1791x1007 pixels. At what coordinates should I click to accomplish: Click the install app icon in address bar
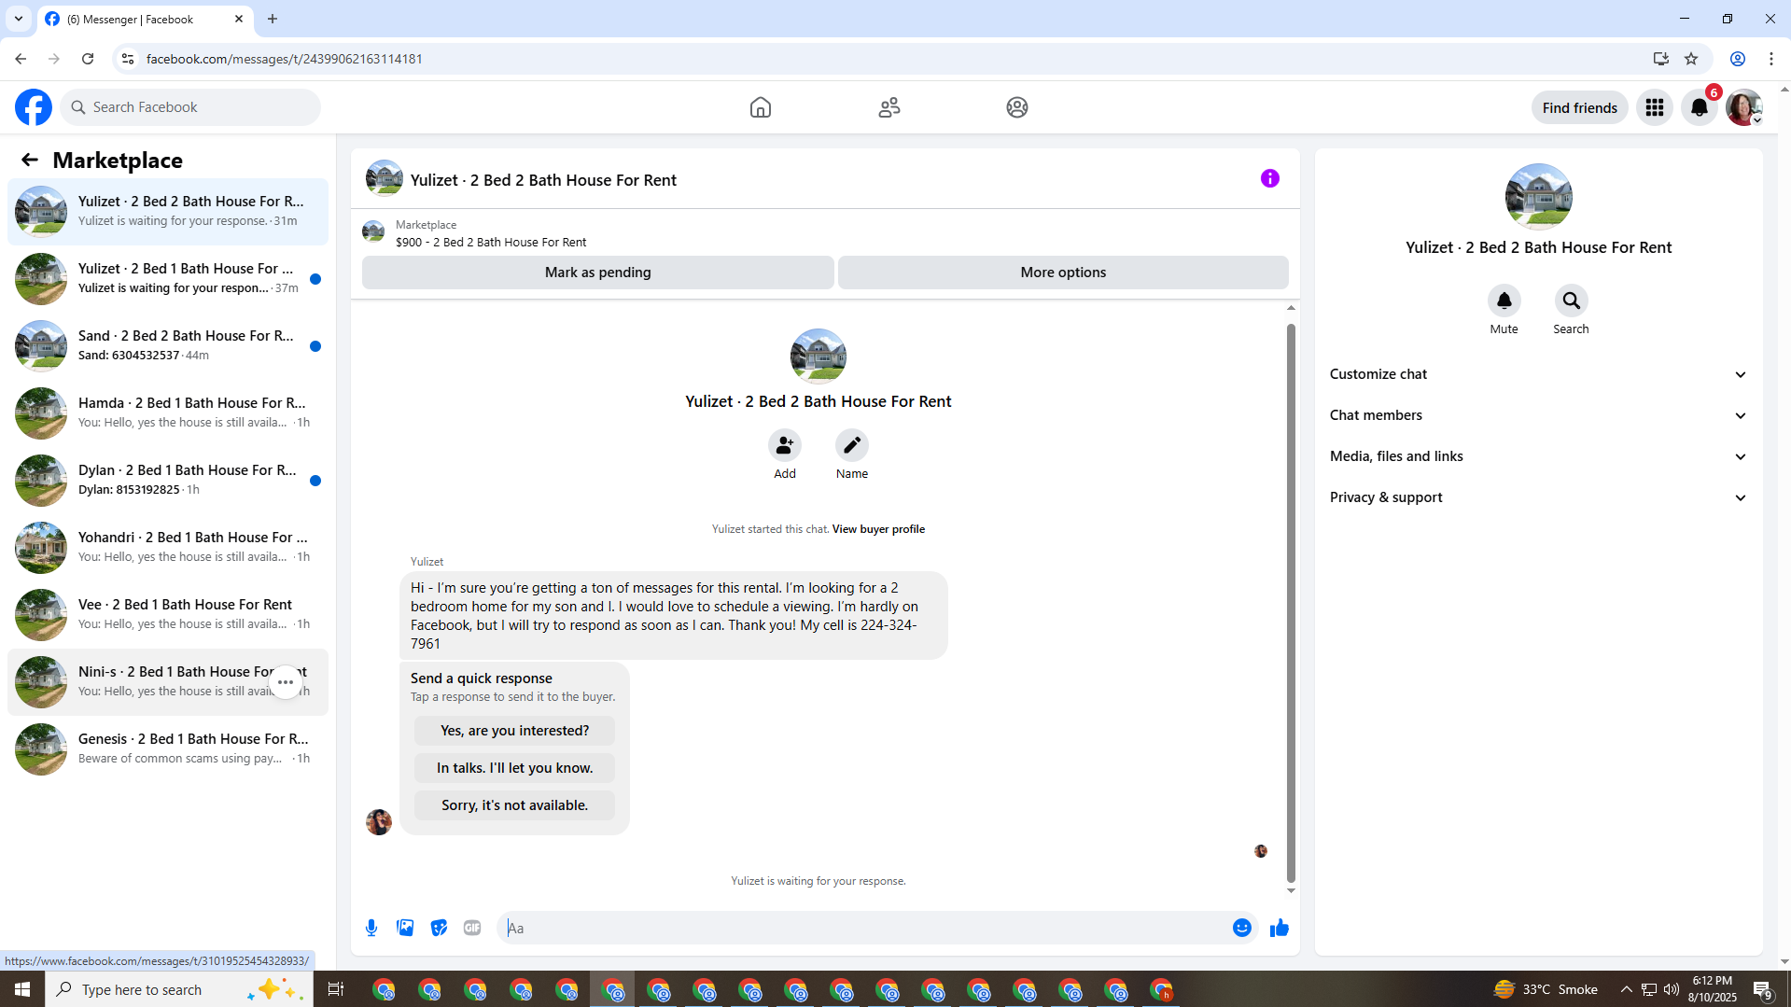[1660, 59]
